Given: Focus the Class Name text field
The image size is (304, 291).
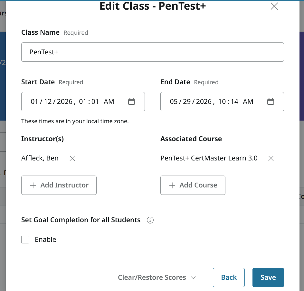Looking at the screenshot, I should coord(152,52).
